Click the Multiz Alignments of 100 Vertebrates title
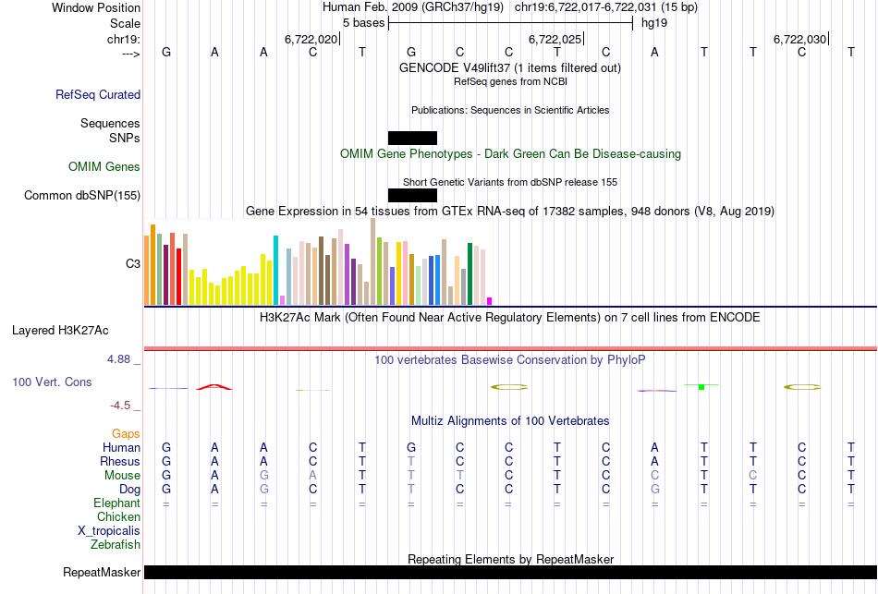This screenshot has height=594, width=878. pos(510,421)
